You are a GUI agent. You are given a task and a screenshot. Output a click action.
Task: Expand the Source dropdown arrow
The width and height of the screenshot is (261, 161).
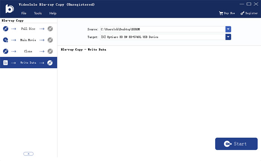(228, 29)
